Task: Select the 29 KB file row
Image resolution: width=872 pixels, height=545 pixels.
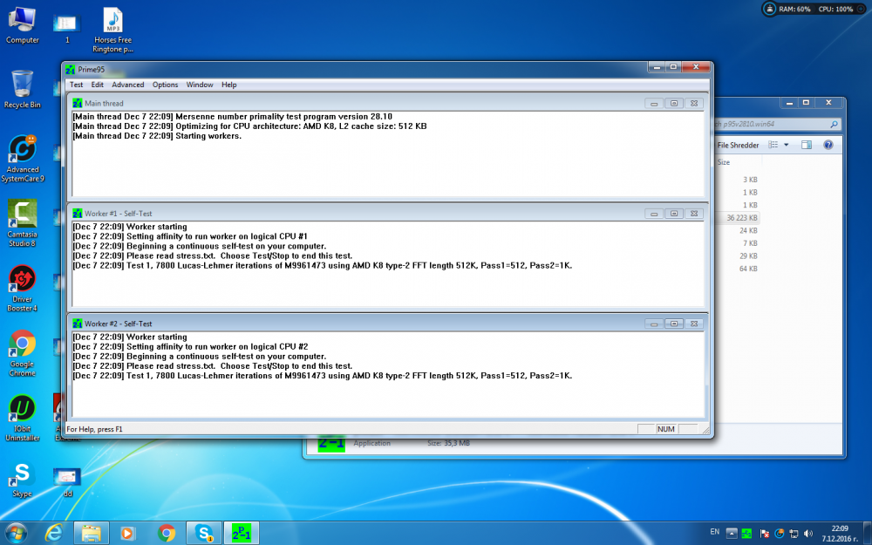Action: tap(738, 255)
